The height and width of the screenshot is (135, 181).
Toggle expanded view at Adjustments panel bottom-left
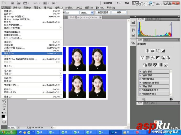click(144, 99)
